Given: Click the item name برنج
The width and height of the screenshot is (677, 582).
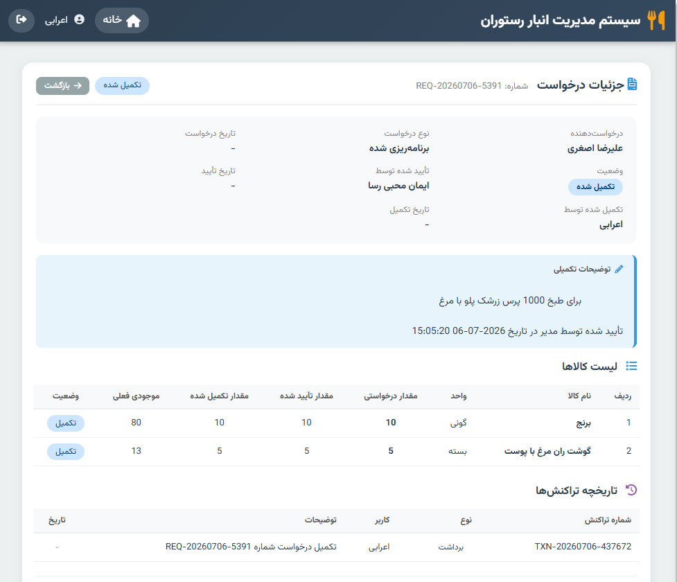Looking at the screenshot, I should (x=583, y=423).
